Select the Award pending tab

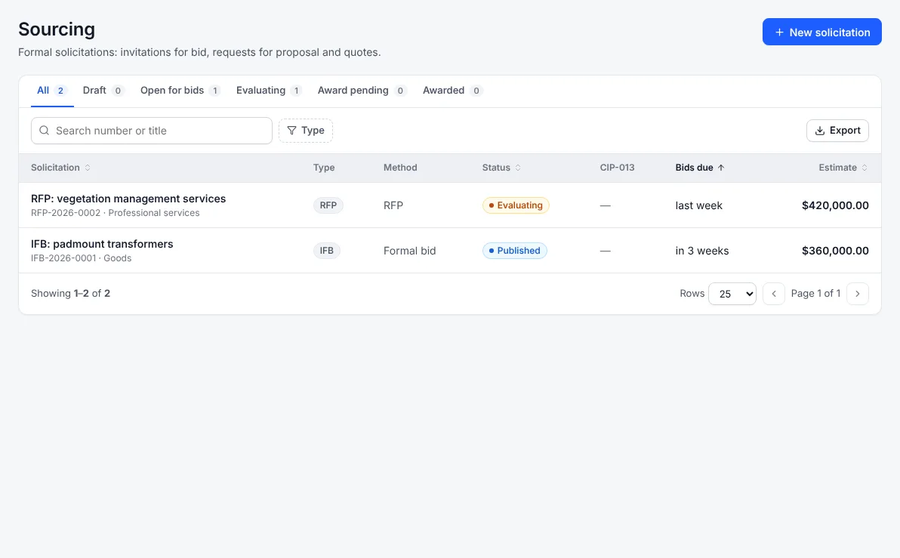[362, 91]
